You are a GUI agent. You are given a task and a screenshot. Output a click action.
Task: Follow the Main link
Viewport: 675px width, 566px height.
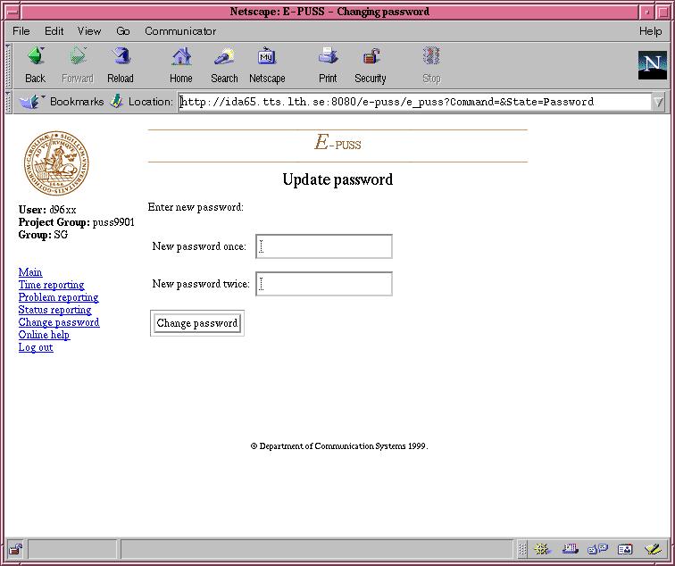click(x=30, y=272)
